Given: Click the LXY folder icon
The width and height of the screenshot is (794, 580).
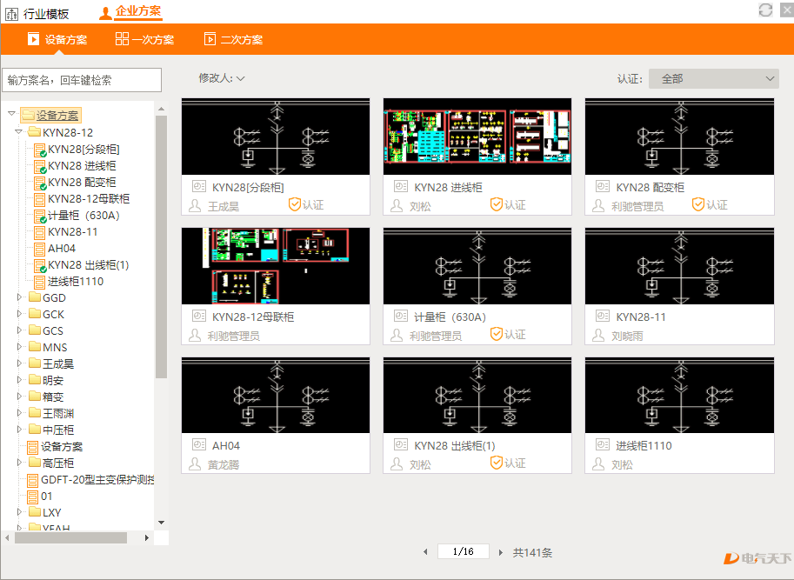Looking at the screenshot, I should [x=35, y=512].
